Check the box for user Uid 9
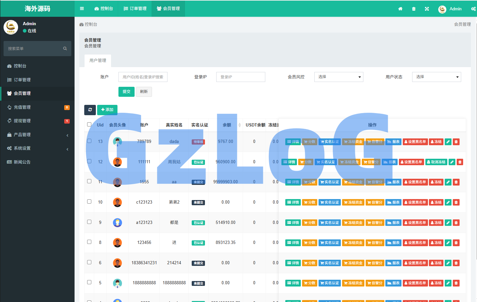Screen dimensions: 477x302 coord(89,222)
